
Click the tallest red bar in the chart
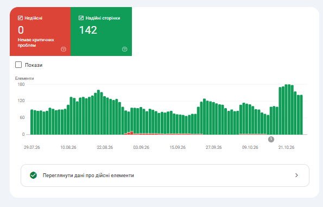point(131,133)
